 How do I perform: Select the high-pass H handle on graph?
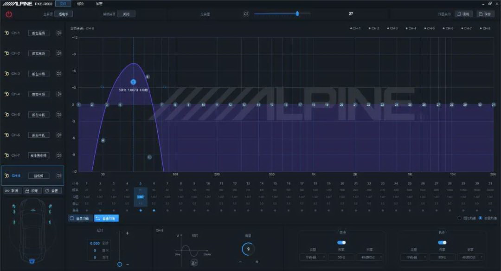coord(103,140)
